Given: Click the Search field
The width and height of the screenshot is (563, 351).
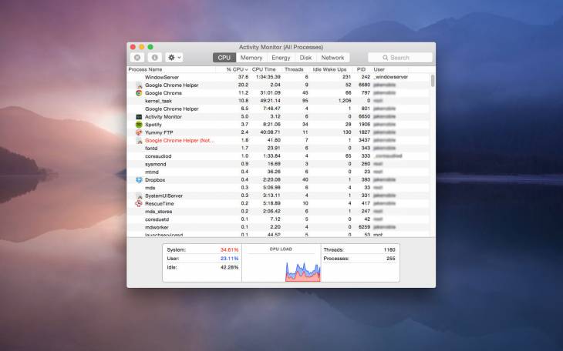Looking at the screenshot, I should (399, 58).
